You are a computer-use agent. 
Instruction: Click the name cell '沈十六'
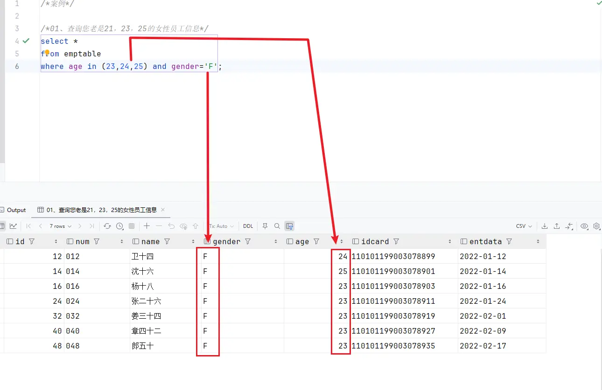[x=143, y=271]
